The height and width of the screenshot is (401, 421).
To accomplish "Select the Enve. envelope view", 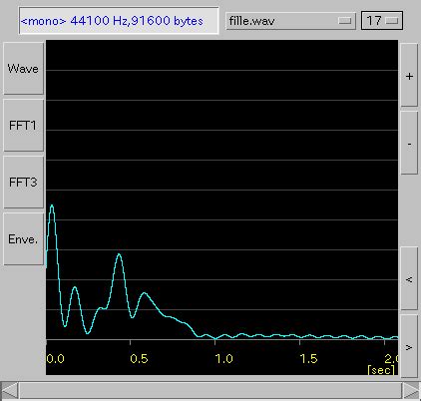I will (23, 239).
